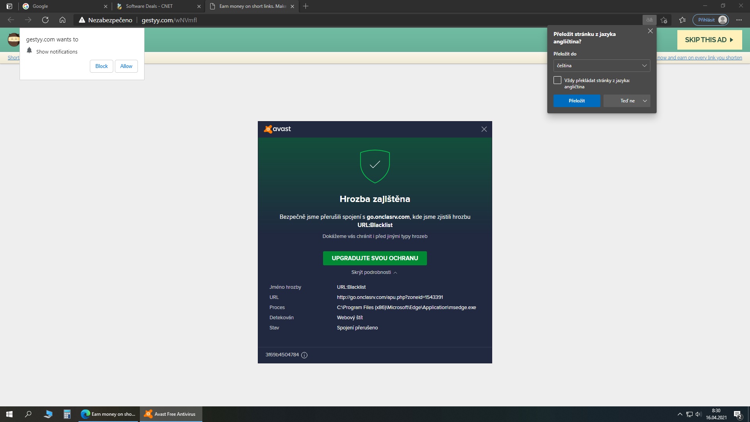Switch to the Google tab
Screen dimensions: 750x422
coord(62,6)
